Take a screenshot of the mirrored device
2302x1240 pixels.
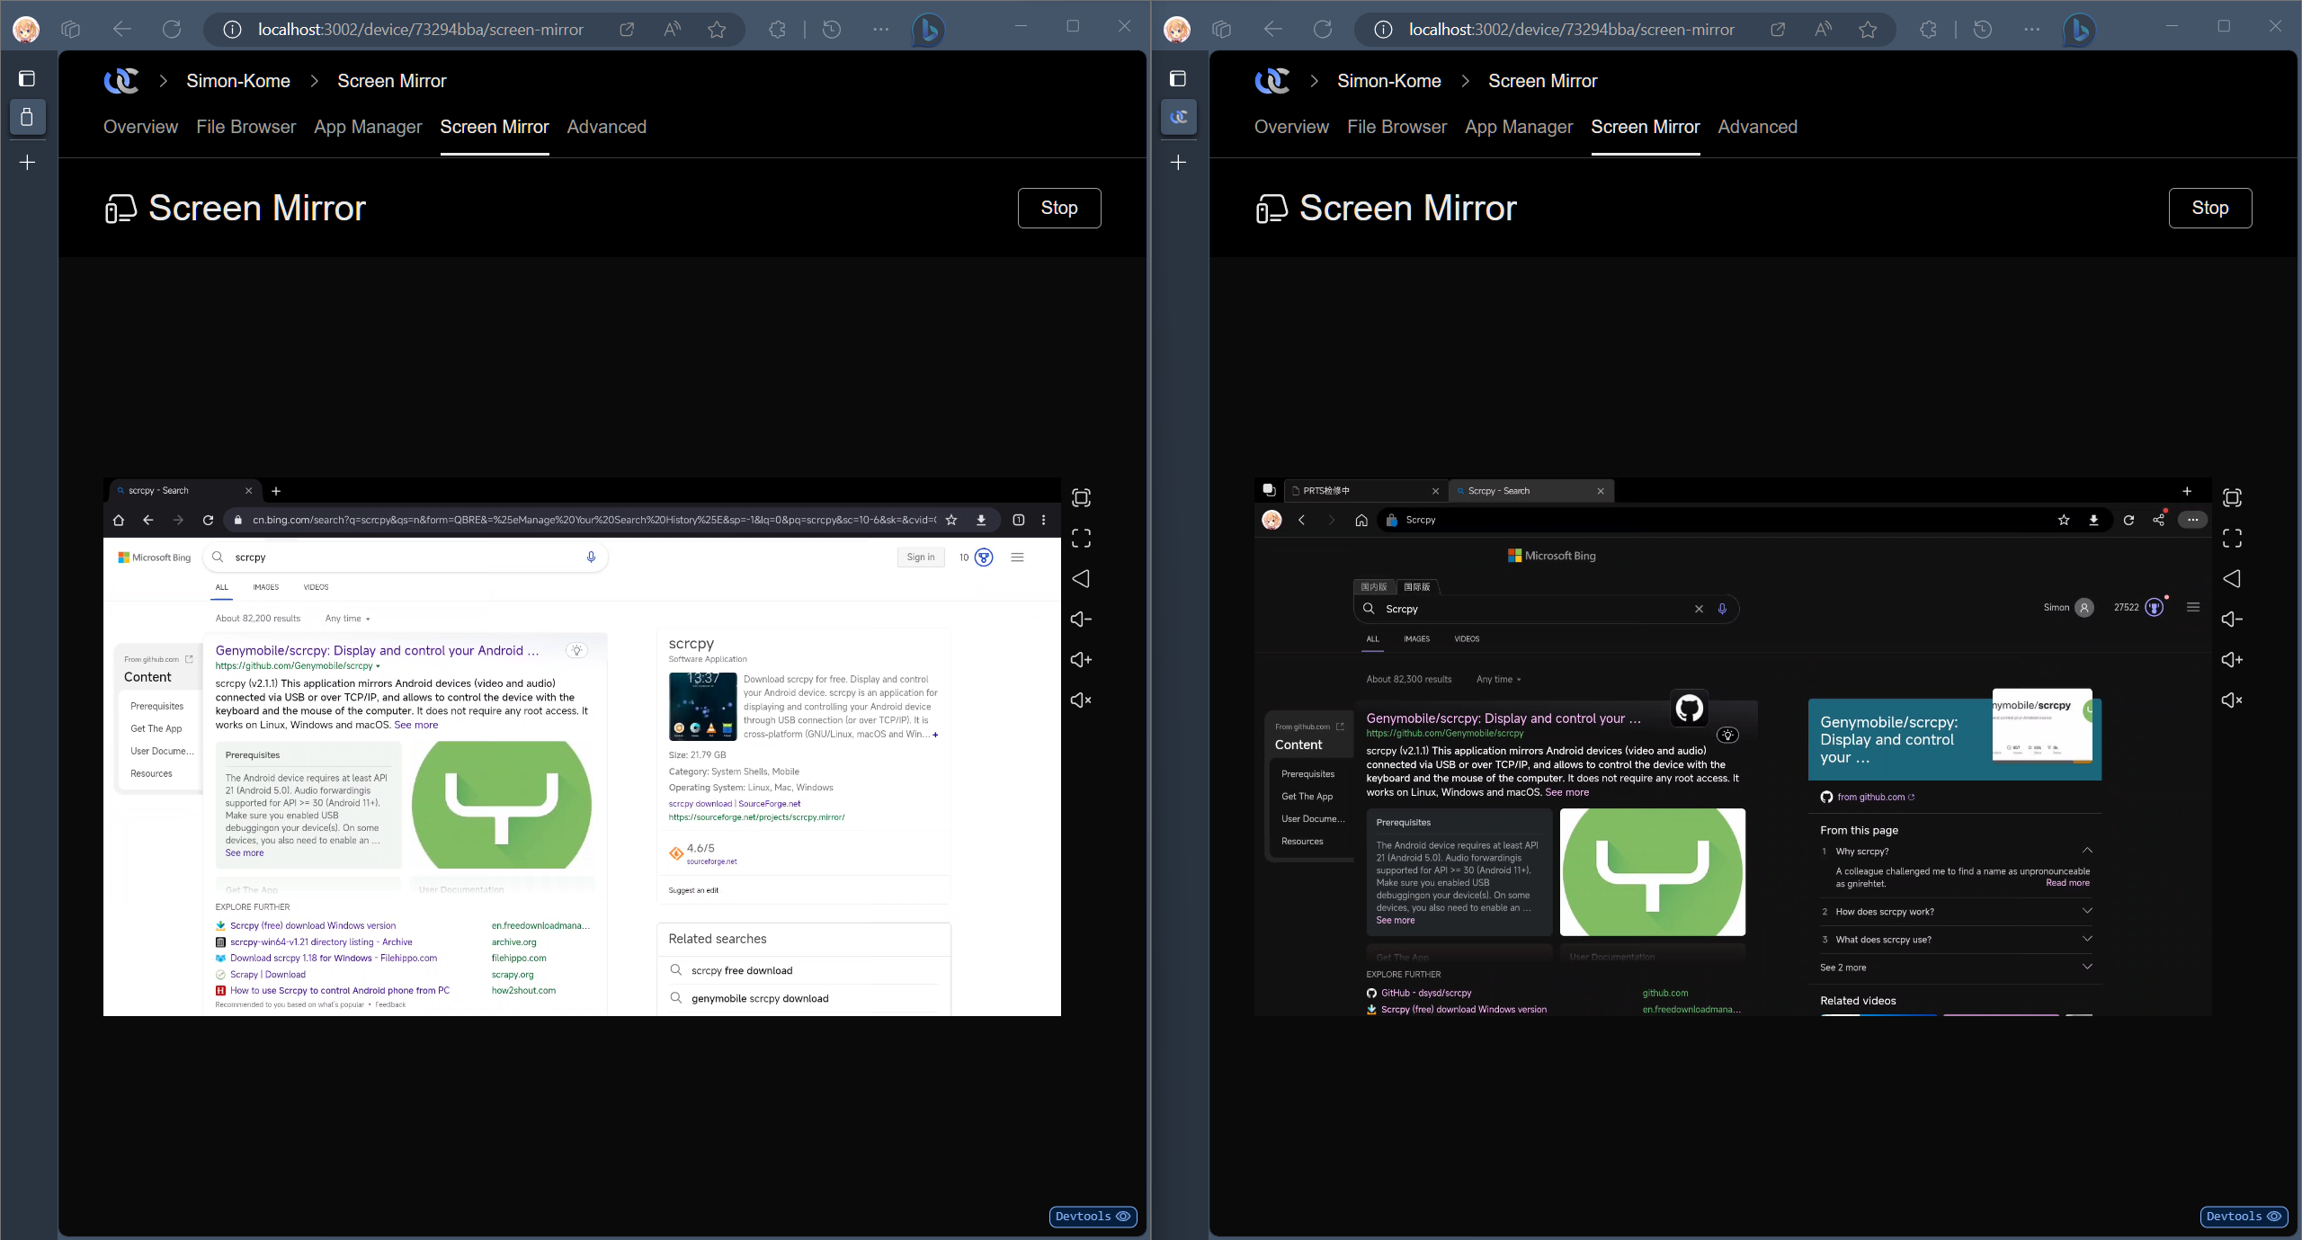pos(1082,497)
